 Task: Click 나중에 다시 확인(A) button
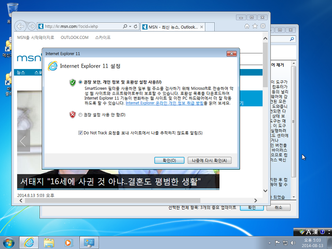(x=210, y=160)
